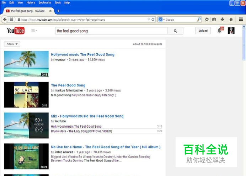Open the URL history dropdown arrow

pyautogui.click(x=149, y=20)
